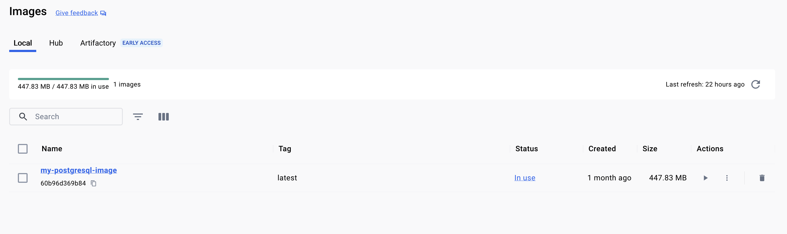
Task: Click the search magnifier icon
Action: [x=23, y=116]
